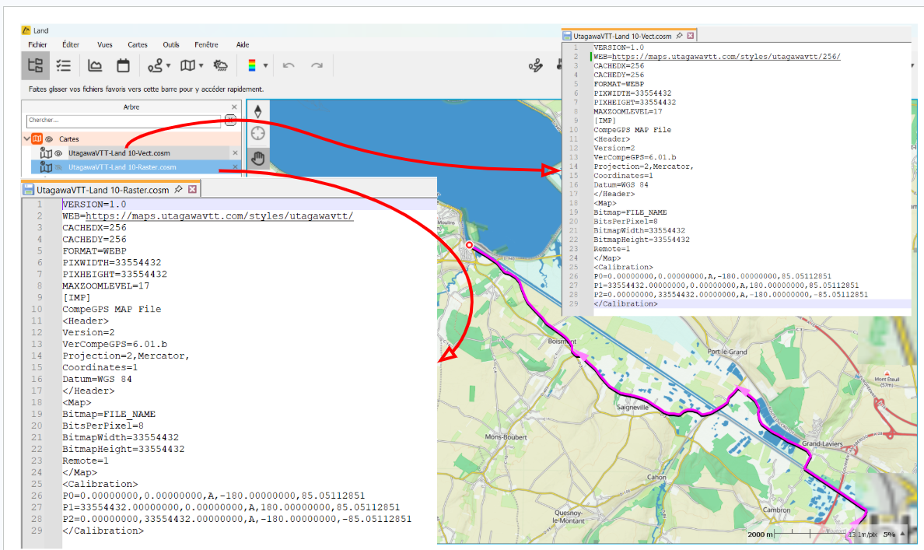The width and height of the screenshot is (924, 550).
Task: Close the Arbre panel
Action: pos(234,107)
